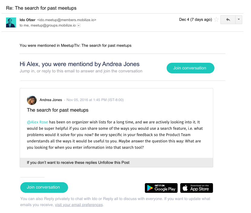Click the sender address ido.meetup@members.mobilize.io
The image size is (251, 213).
click(67, 20)
